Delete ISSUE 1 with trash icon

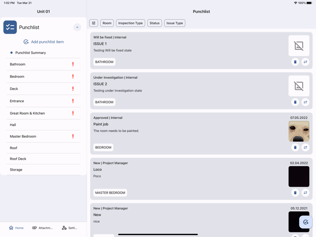point(295,62)
